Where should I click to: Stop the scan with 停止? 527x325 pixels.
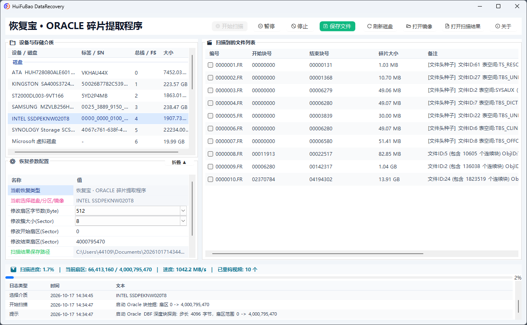coord(300,26)
